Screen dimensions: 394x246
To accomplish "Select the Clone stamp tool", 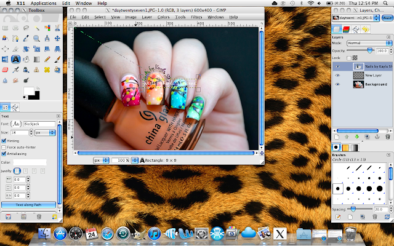I will pyautogui.click(x=36, y=69).
